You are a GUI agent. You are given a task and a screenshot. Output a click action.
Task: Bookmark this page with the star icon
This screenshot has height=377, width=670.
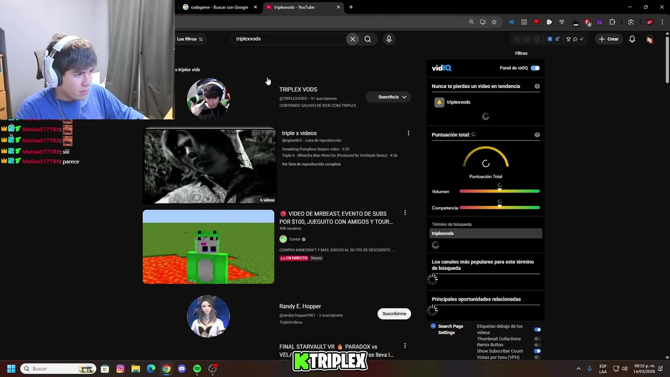[494, 22]
